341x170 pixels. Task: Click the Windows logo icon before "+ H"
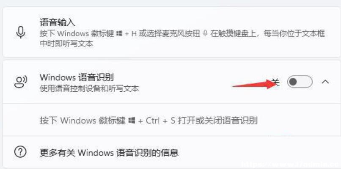tap(119, 34)
